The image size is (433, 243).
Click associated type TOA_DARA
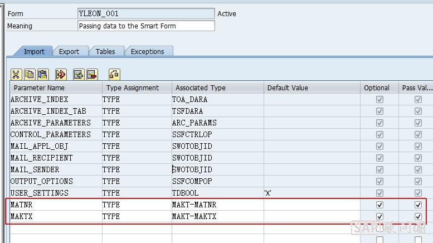click(x=189, y=99)
